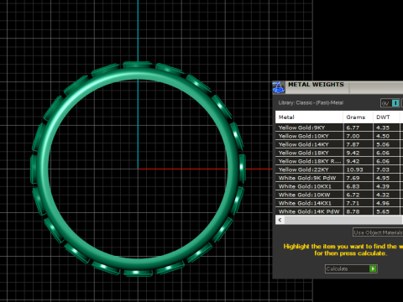Viewport: 403px width, 302px height.
Task: Click the 7.00 grams value
Action: point(353,136)
